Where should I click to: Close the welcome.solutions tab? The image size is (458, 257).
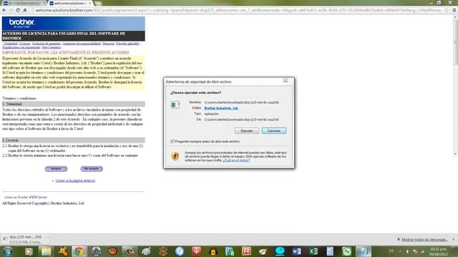89,3
